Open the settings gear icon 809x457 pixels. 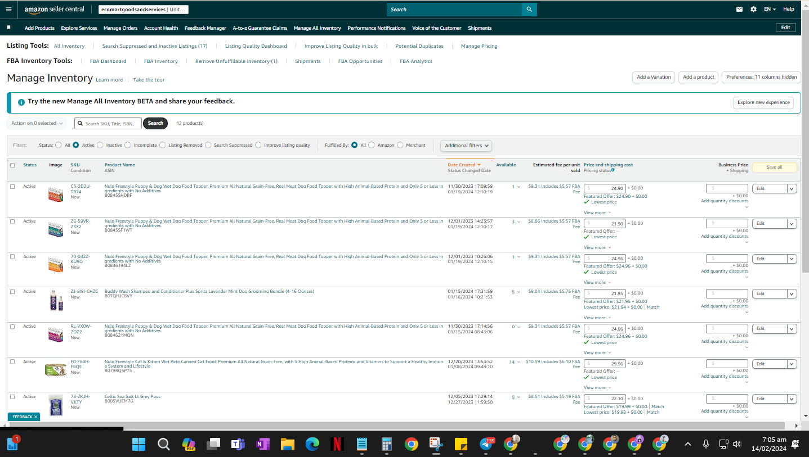(x=754, y=9)
